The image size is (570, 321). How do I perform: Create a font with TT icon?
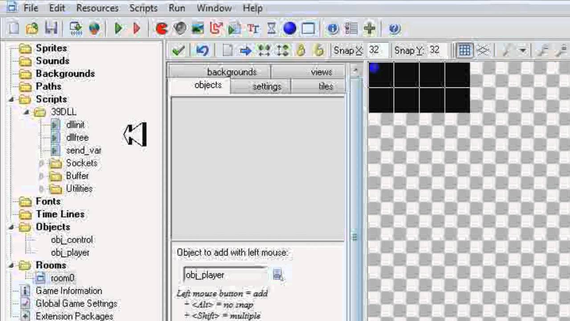coord(253,29)
